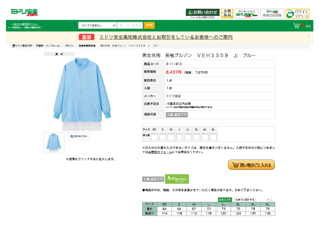Open the 新規会員登録 registration banner
Image resolution: width=319 pixels, height=225 pixels.
[x=272, y=14]
